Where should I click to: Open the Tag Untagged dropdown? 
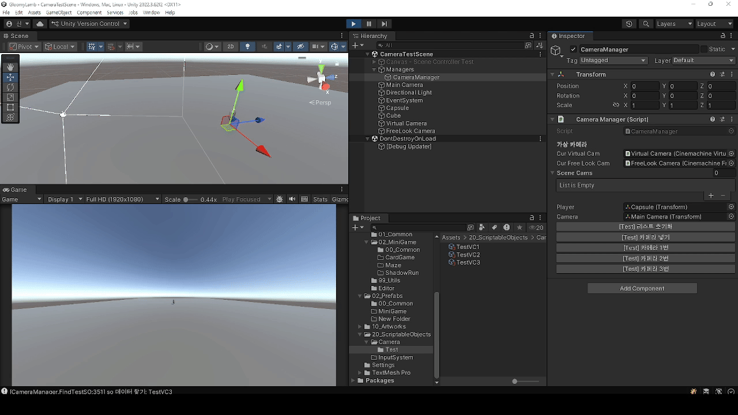point(613,61)
